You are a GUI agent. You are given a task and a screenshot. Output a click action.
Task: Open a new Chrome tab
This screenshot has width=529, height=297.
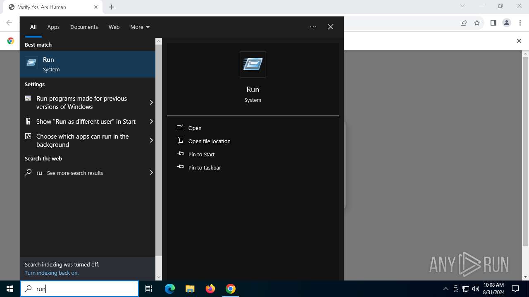click(x=112, y=7)
